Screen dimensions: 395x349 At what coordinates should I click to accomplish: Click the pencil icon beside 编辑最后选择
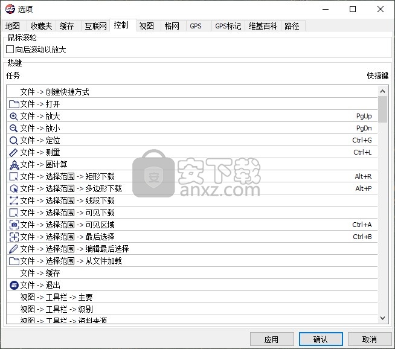point(14,249)
